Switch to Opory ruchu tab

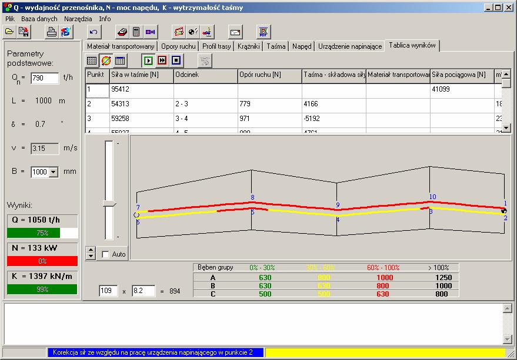click(x=178, y=46)
